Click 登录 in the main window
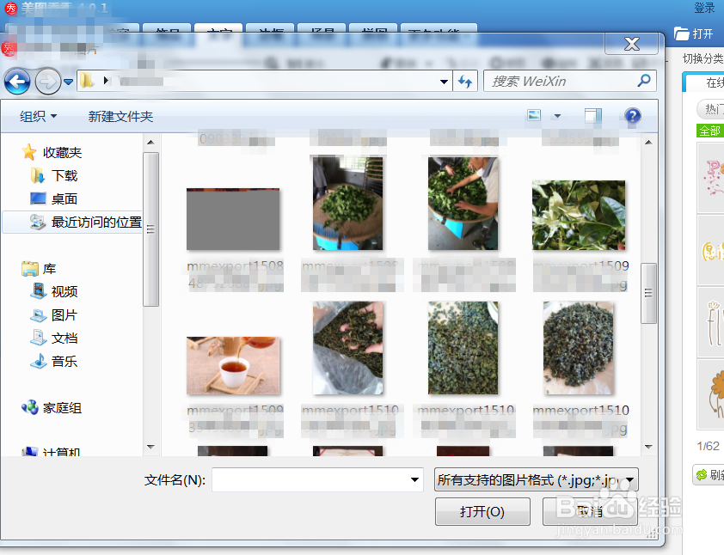724x555 pixels. (x=704, y=8)
